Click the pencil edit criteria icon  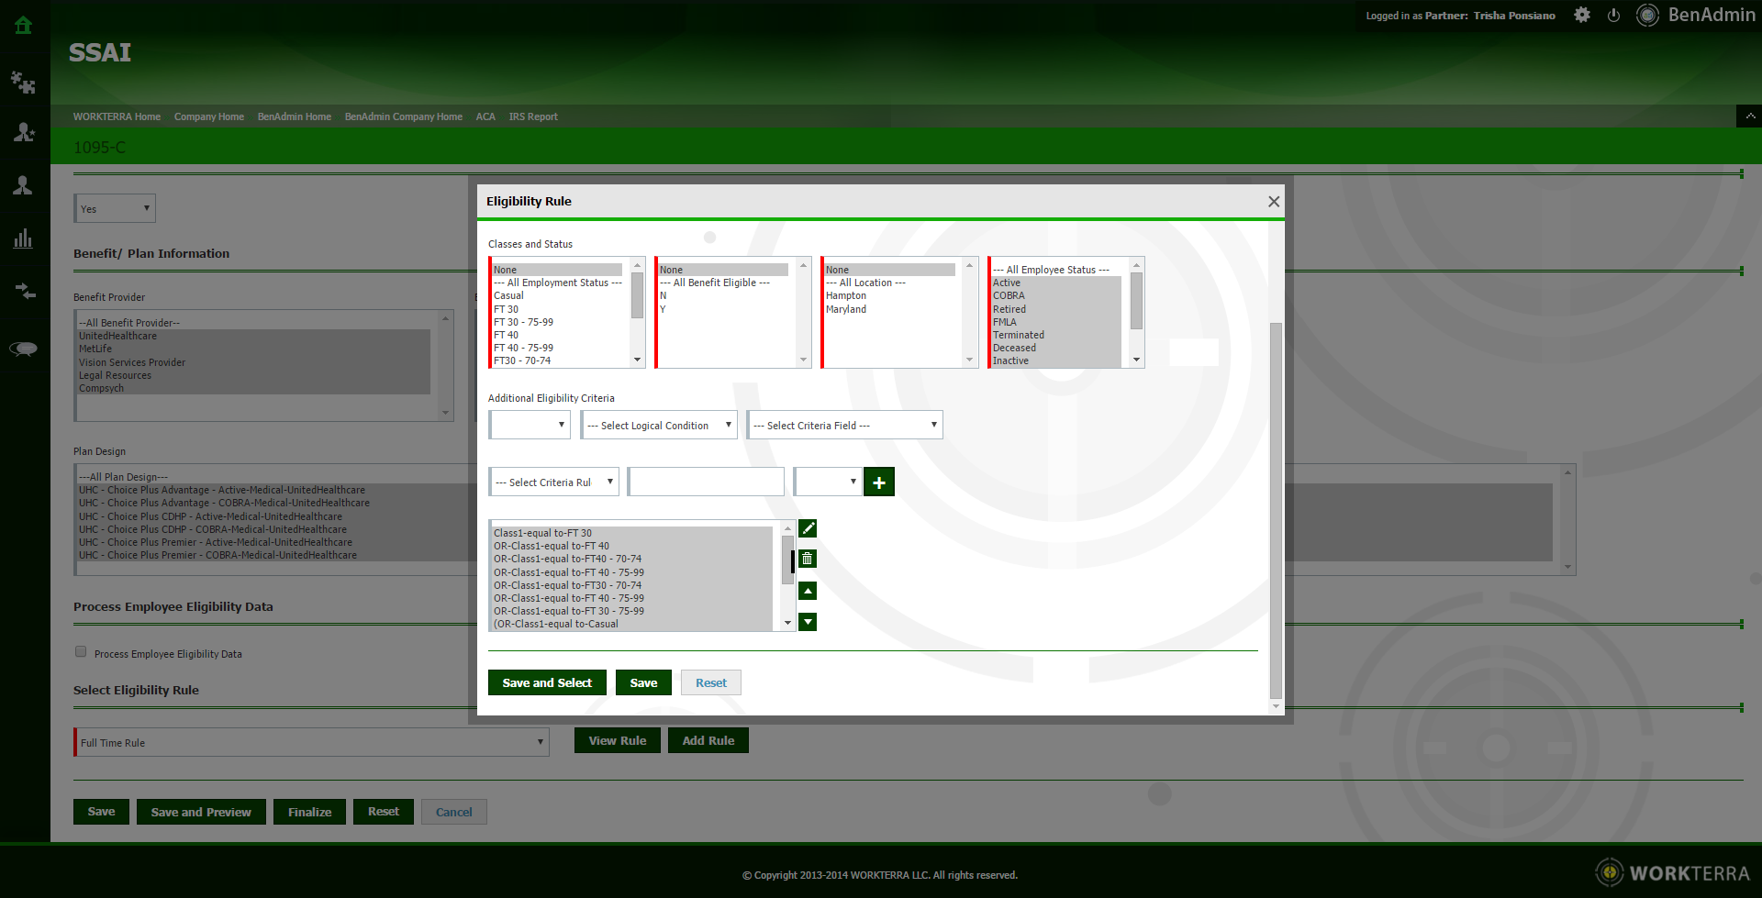click(808, 528)
